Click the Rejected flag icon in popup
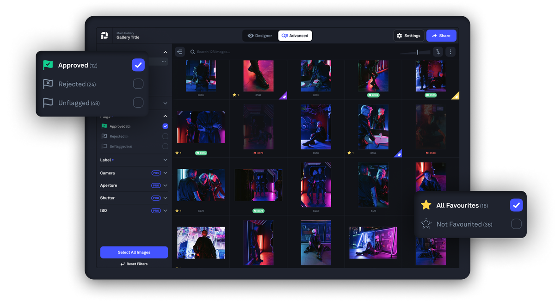Viewport: 555px width, 301px height. pyautogui.click(x=48, y=84)
